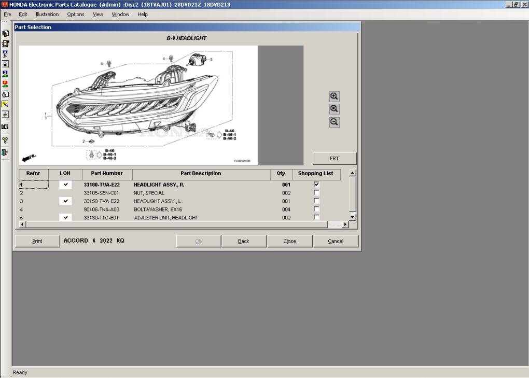Click the Ready status bar text
529x378 pixels.
click(20, 373)
